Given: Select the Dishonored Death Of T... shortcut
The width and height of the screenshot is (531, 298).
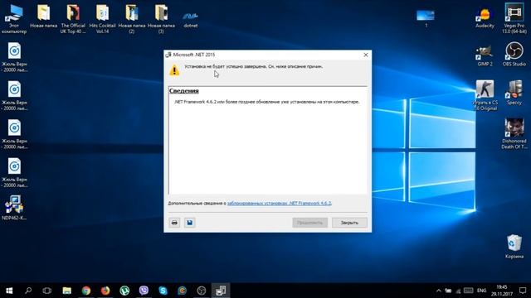Looking at the screenshot, I should point(514,134).
